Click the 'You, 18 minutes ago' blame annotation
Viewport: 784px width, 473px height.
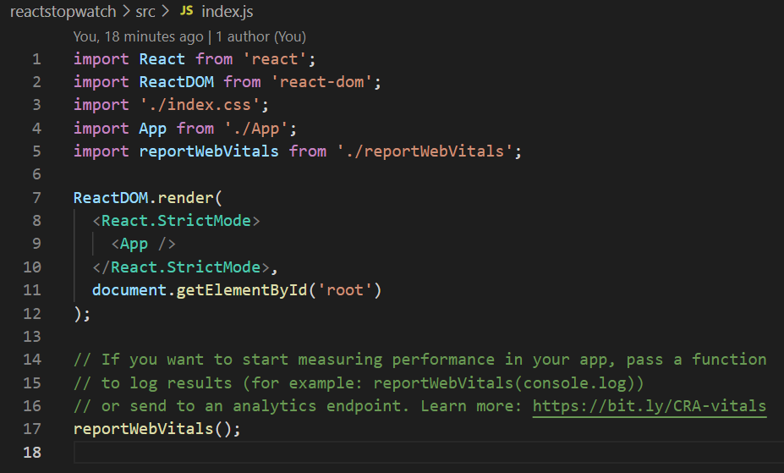(138, 36)
